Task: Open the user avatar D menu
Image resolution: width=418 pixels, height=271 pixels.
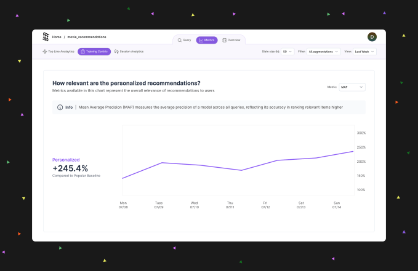Action: [372, 37]
